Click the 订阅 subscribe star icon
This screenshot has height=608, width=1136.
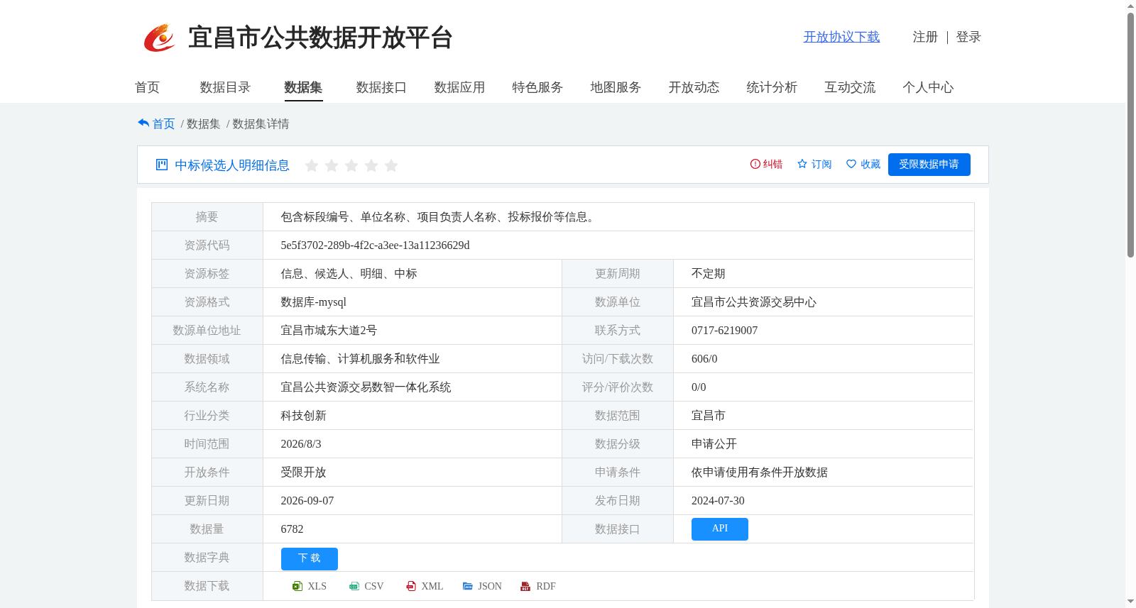(802, 164)
